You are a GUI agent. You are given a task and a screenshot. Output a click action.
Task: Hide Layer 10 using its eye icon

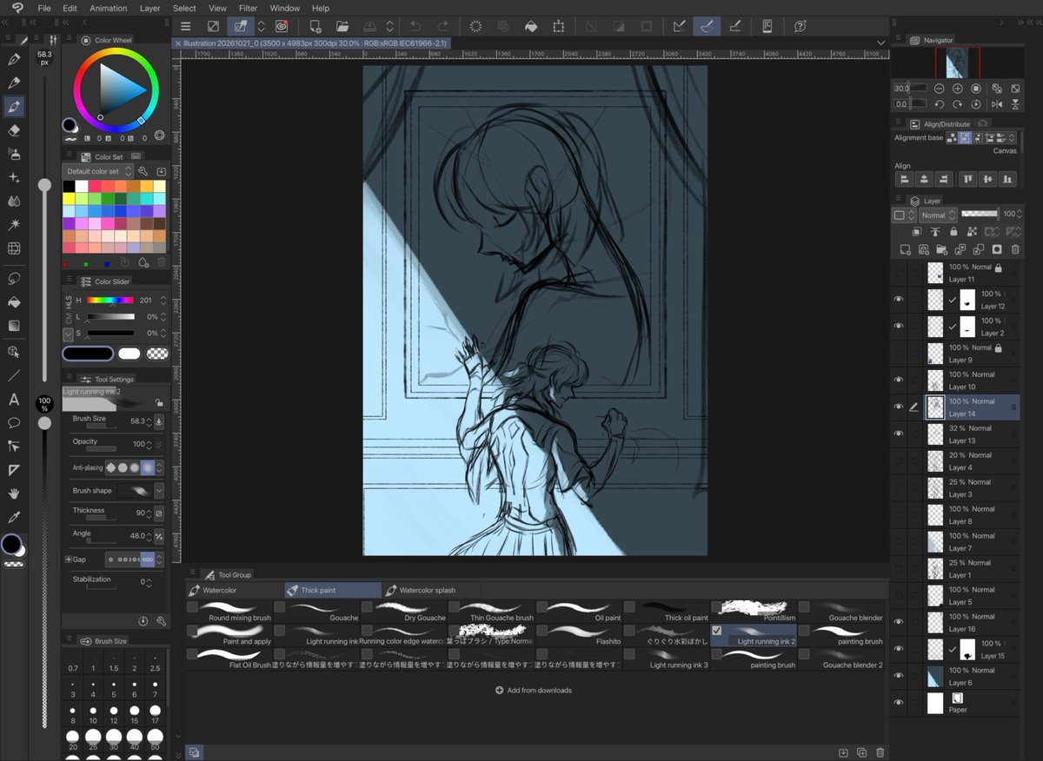tap(899, 380)
